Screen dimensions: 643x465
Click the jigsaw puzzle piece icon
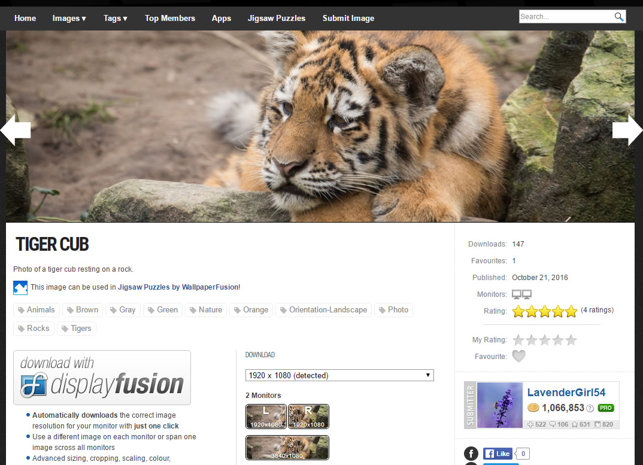[20, 287]
